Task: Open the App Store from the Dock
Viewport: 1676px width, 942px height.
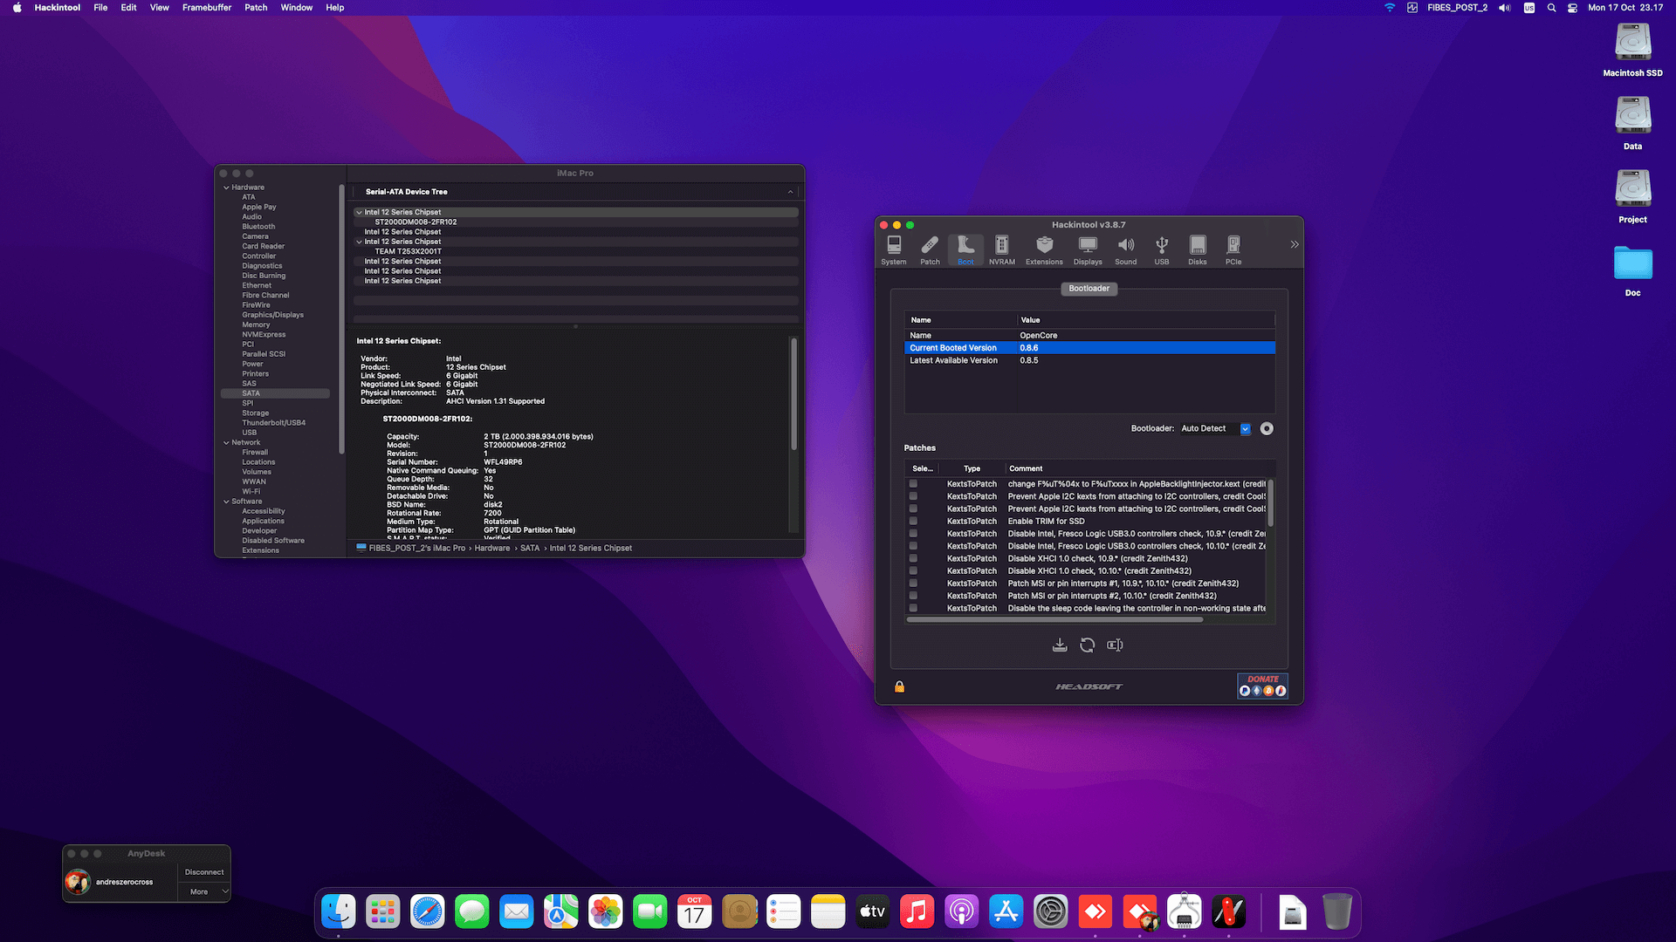Action: [1006, 912]
